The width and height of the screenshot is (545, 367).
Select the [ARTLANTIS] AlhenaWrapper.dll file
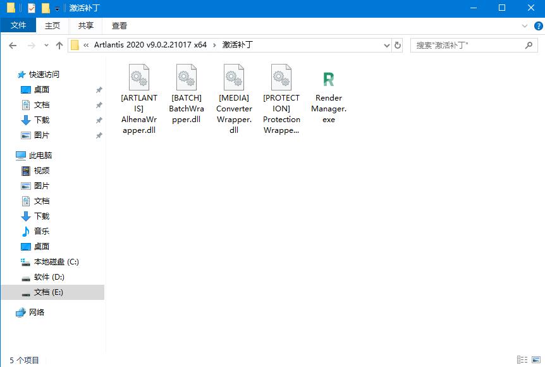[139, 99]
